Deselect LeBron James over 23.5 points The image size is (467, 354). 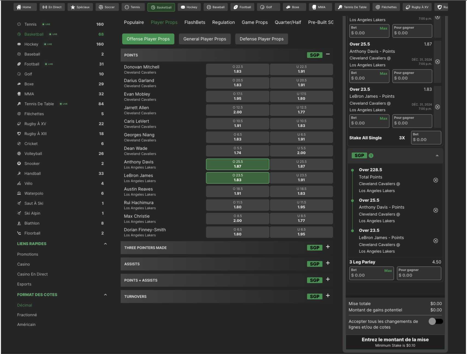tap(237, 178)
